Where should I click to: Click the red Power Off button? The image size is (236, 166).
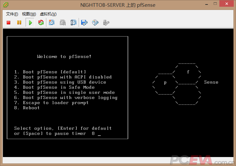point(9,22)
